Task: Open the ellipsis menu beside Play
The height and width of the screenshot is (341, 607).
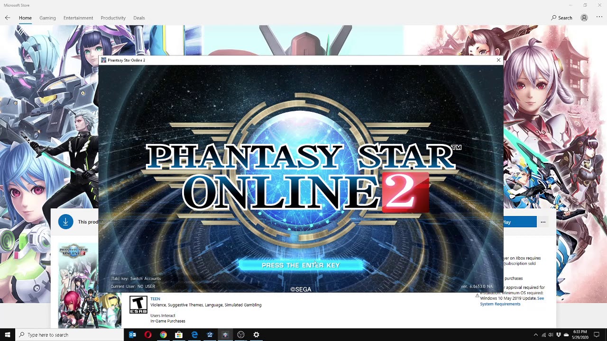Action: coord(543,222)
